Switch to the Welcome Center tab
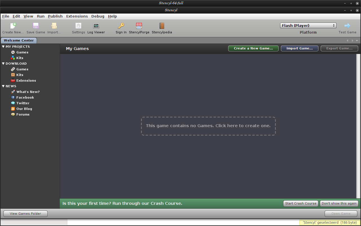 click(19, 40)
